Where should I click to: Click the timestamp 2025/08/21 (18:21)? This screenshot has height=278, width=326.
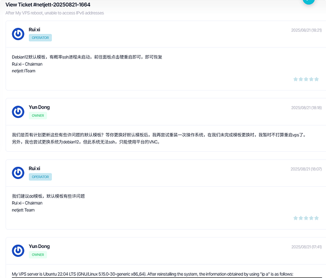coord(306,30)
